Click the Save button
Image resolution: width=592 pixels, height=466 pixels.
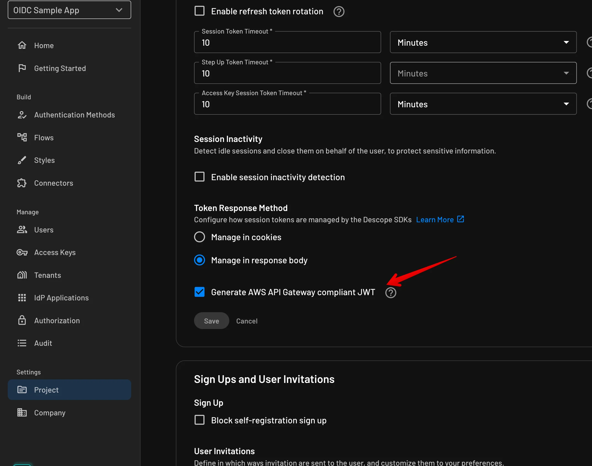(x=211, y=320)
